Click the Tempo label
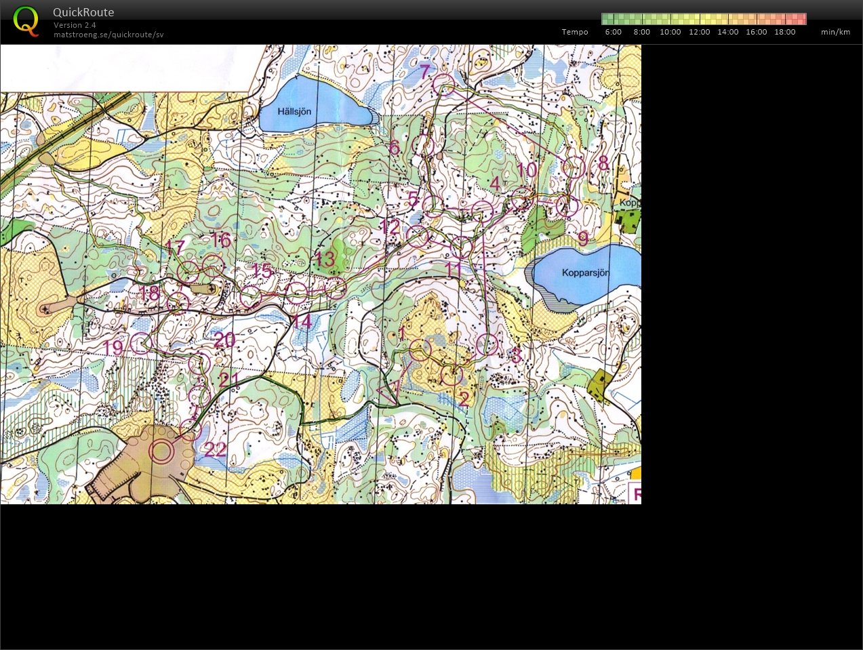Screen dimensions: 863x650 575,32
